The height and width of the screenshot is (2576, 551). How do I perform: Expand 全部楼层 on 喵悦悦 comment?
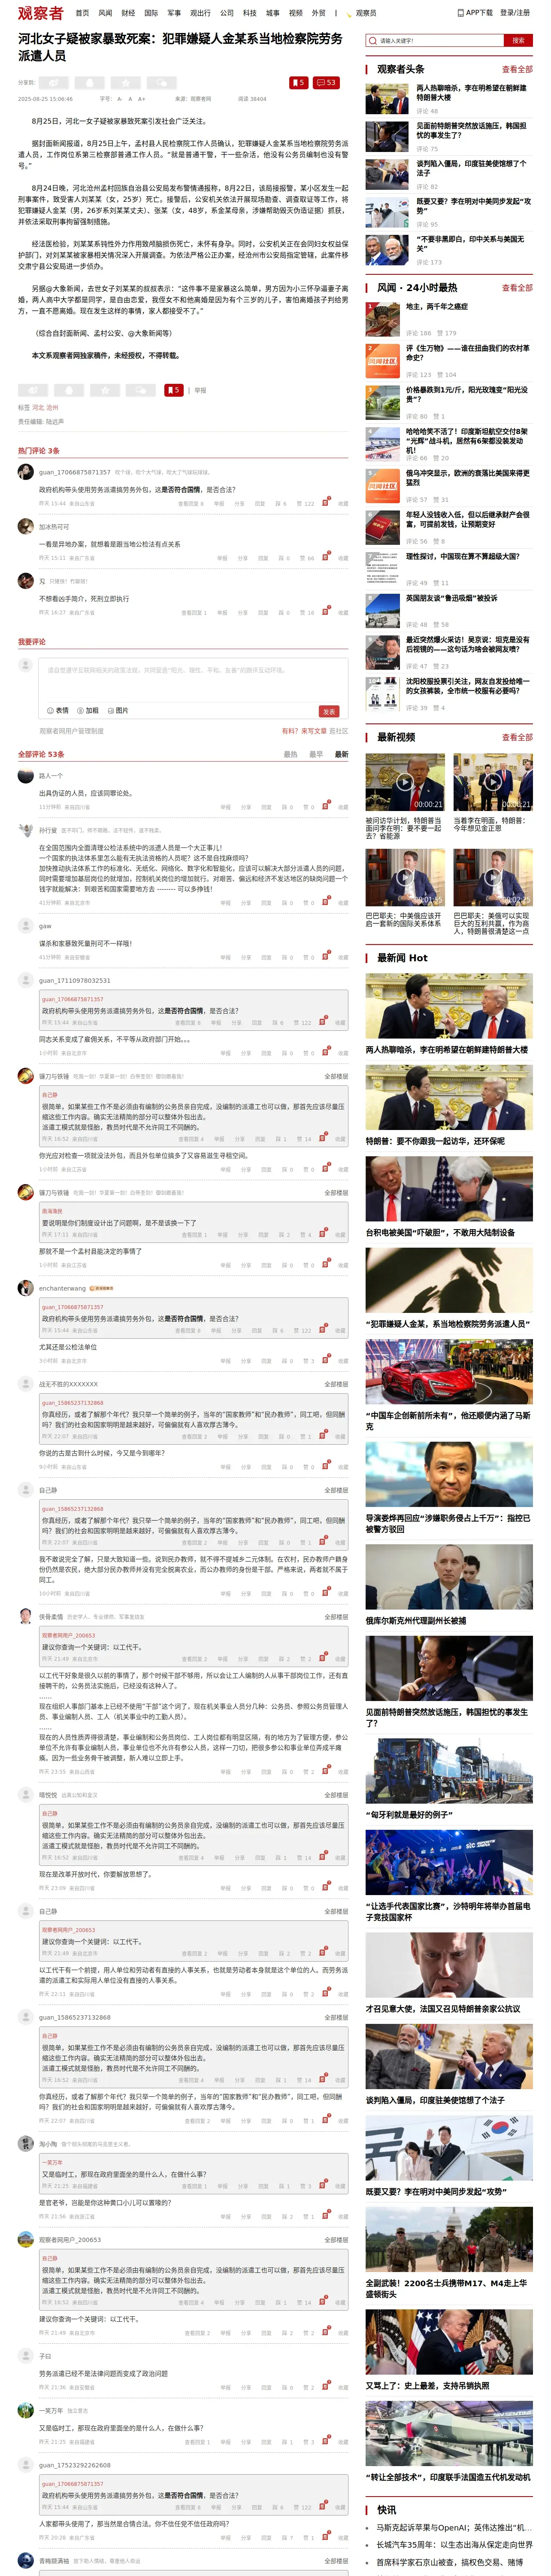(x=336, y=1795)
